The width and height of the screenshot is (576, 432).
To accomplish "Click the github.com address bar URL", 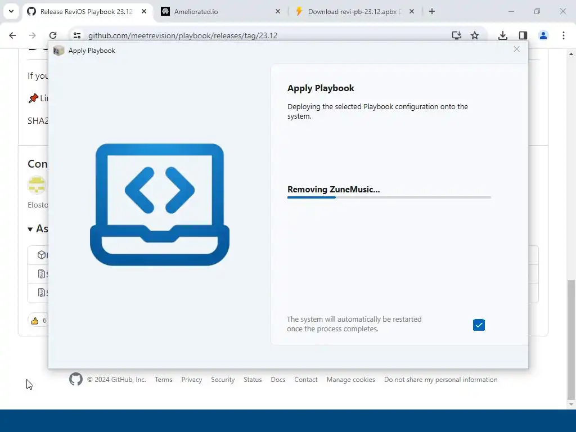I will [183, 35].
